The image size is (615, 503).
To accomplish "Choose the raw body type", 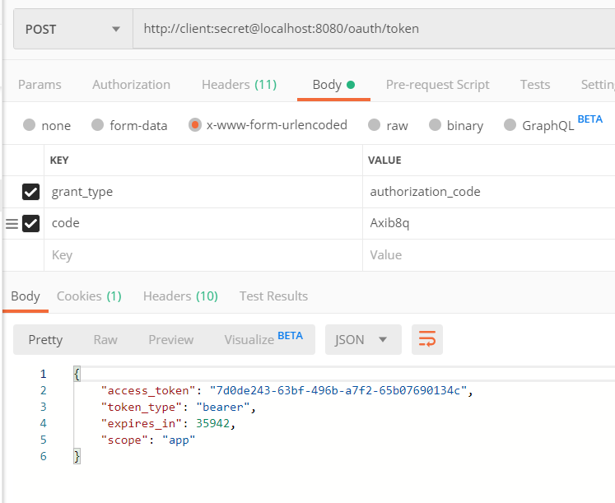I will tap(375, 125).
